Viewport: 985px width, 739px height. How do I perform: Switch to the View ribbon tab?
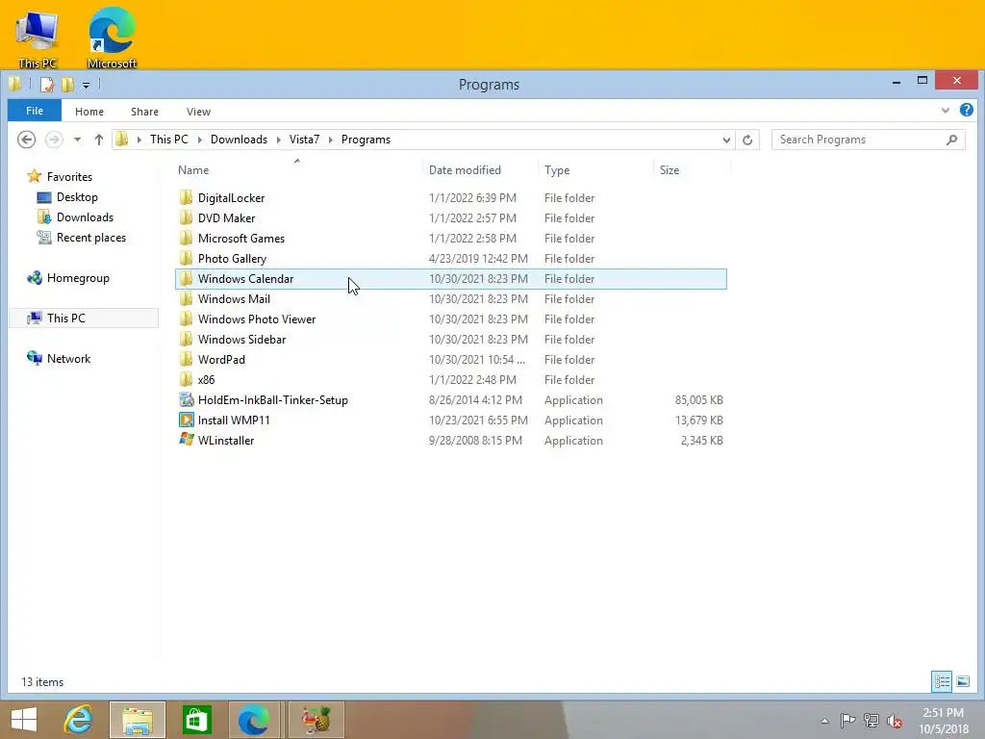[198, 112]
